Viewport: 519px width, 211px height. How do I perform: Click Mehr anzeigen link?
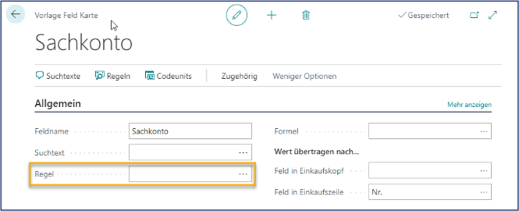tap(469, 105)
